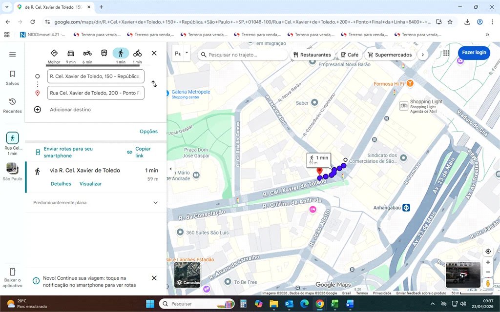Viewport: 500px width, 312px height.
Task: Edit origin field R. Cel. Xavier de Toledo, 150
Action: click(x=96, y=77)
